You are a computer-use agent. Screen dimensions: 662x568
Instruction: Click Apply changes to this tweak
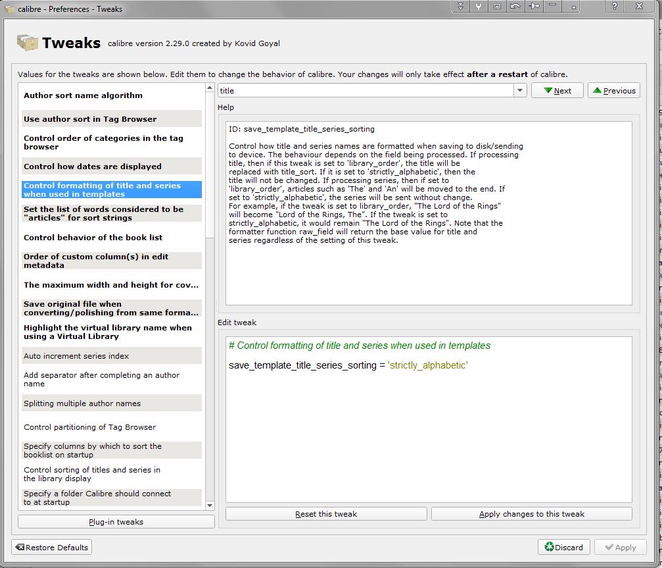tap(532, 514)
